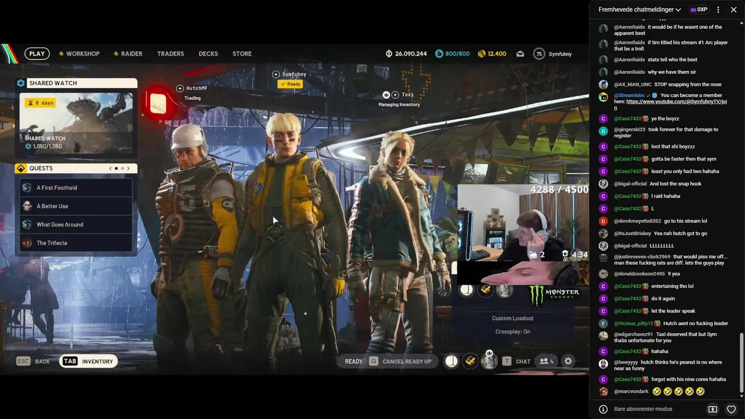Click the ESC Back button
Image resolution: width=745 pixels, height=419 pixels.
coord(33,361)
